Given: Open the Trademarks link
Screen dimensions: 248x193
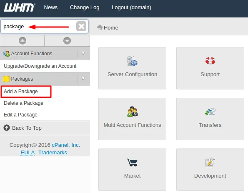Looking at the screenshot, I should pyautogui.click(x=53, y=153).
